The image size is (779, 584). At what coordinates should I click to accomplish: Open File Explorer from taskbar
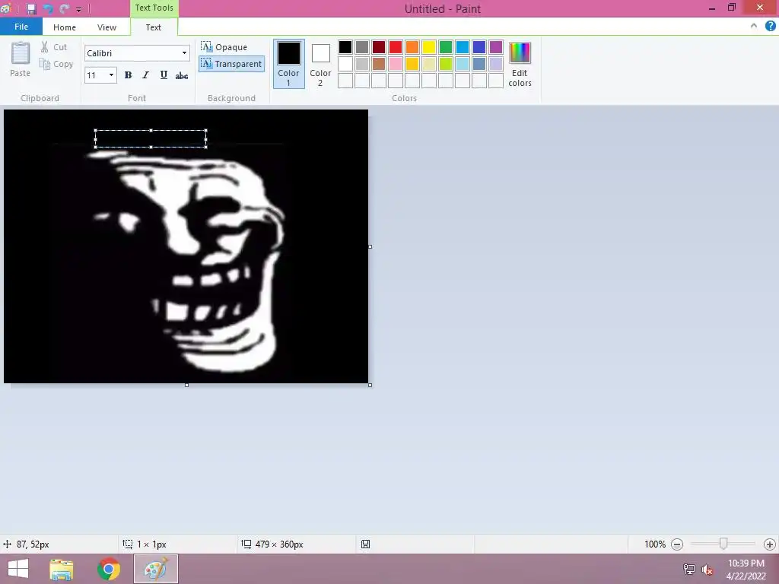point(62,570)
